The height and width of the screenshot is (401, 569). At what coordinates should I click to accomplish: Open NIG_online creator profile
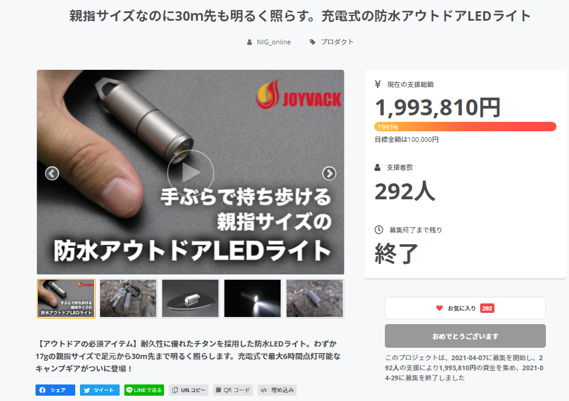pos(269,42)
